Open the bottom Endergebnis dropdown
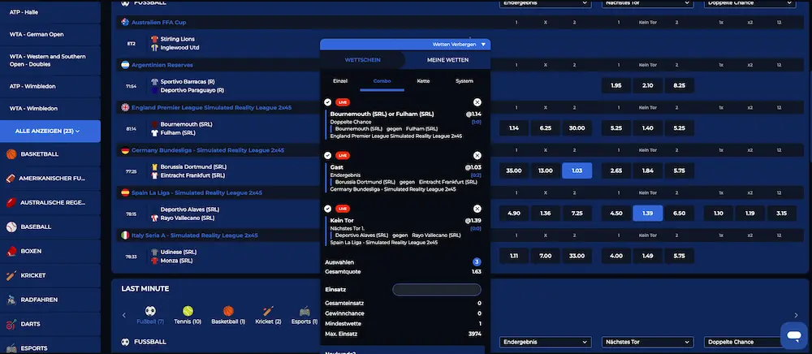 (x=546, y=342)
